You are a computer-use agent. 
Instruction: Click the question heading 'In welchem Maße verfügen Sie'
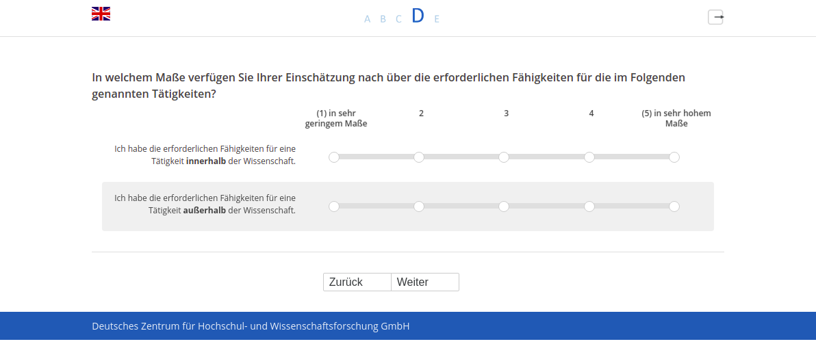point(388,85)
